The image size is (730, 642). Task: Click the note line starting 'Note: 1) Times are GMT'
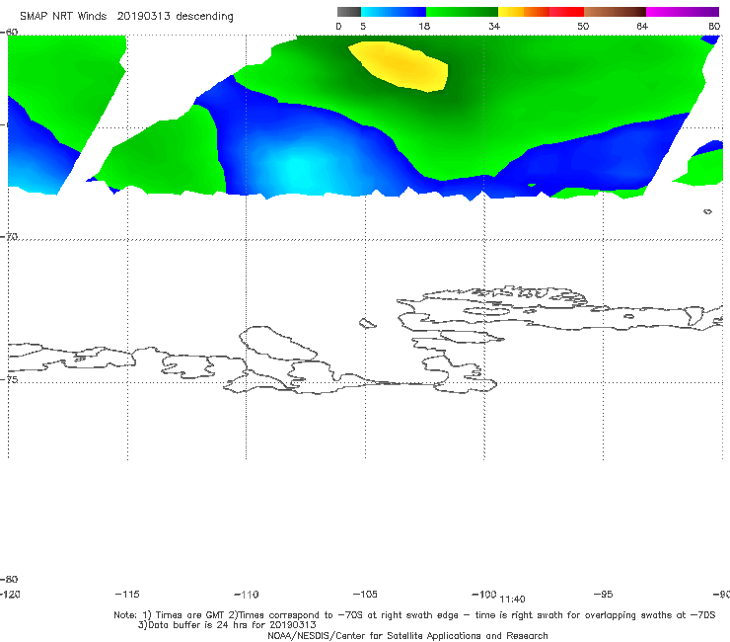coord(414,615)
